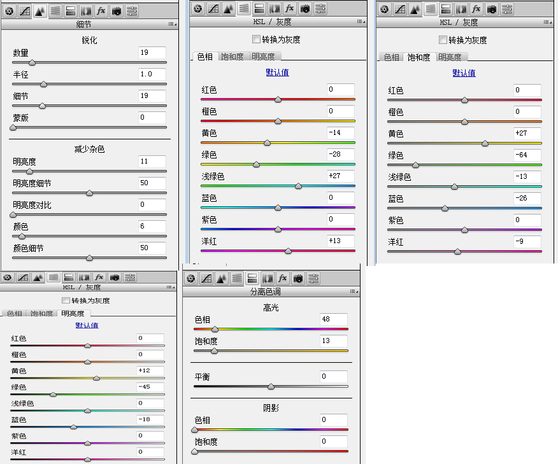This screenshot has height=464, width=558.
Task: Click 明亮度细节 slider handle at 50
Action: tap(89, 193)
